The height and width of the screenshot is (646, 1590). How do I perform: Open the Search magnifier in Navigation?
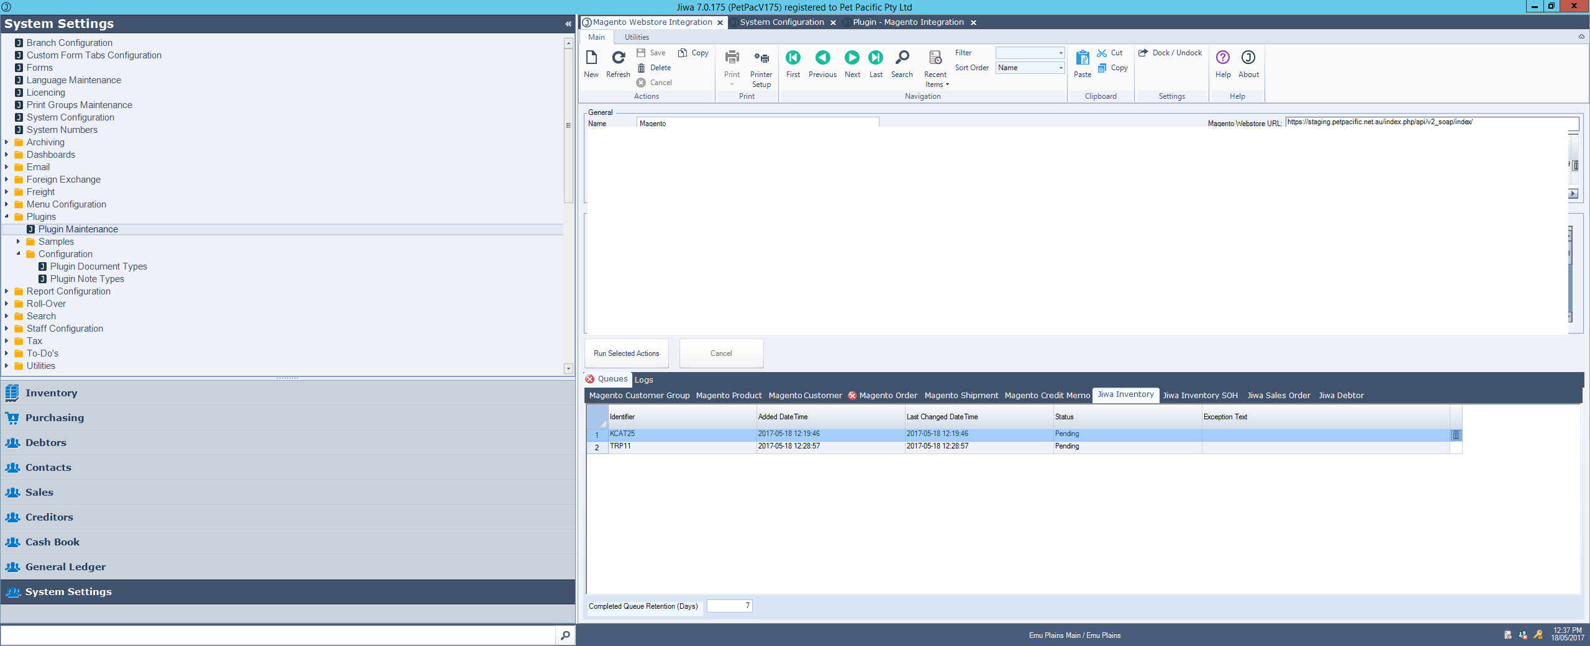[902, 58]
